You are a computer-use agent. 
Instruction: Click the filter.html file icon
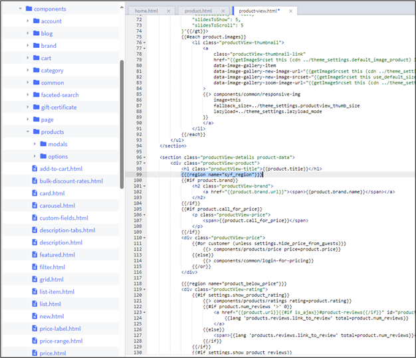(35, 267)
